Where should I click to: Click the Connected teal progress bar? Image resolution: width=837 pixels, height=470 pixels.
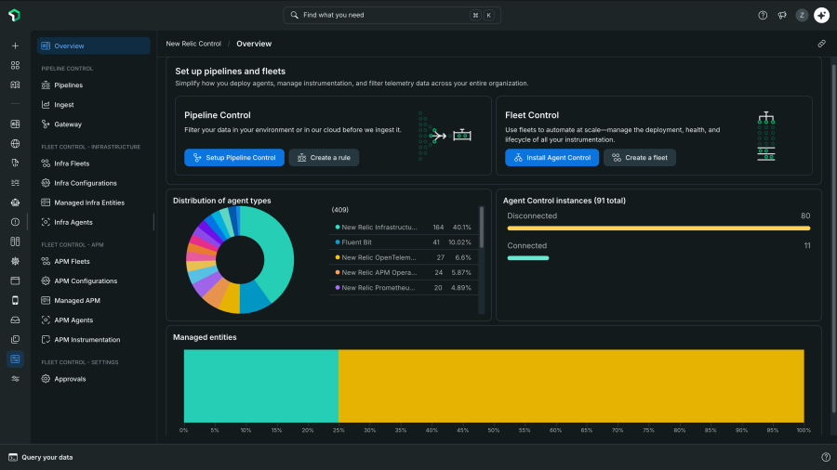pos(528,258)
